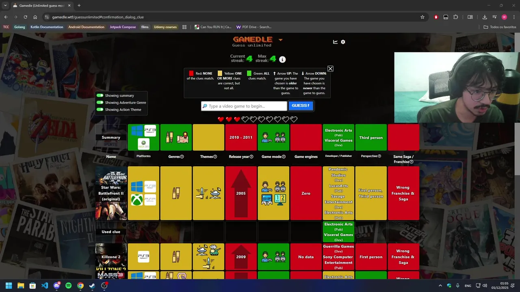520x292 pixels.
Task: Click the Killzone 2 PS3 platform icon
Action: (143, 257)
